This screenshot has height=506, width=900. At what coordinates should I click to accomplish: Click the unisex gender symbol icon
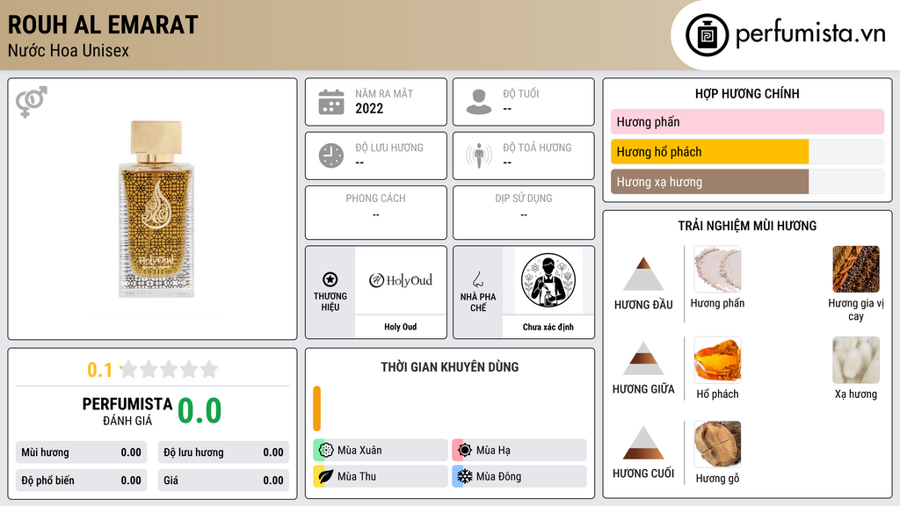(x=32, y=102)
